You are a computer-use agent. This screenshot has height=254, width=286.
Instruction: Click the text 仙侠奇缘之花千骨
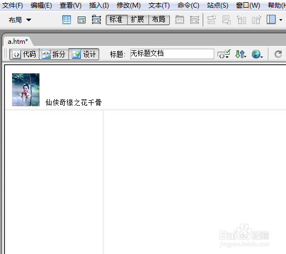[73, 102]
